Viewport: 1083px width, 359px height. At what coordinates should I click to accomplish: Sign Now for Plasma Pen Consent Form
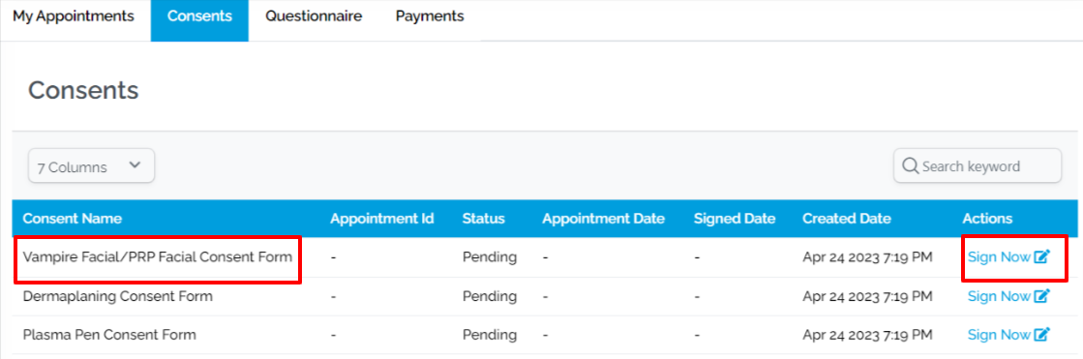(x=999, y=335)
